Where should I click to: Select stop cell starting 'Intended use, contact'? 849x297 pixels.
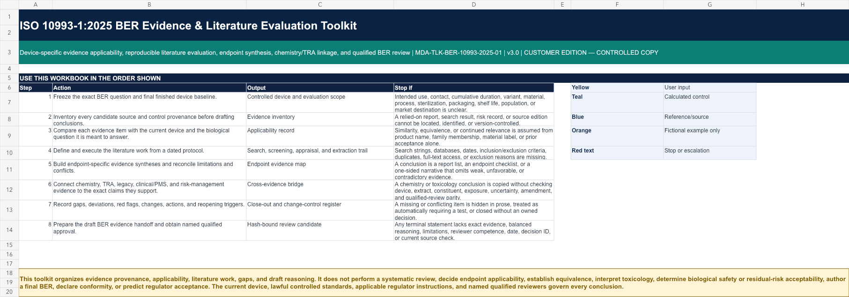tap(474, 102)
